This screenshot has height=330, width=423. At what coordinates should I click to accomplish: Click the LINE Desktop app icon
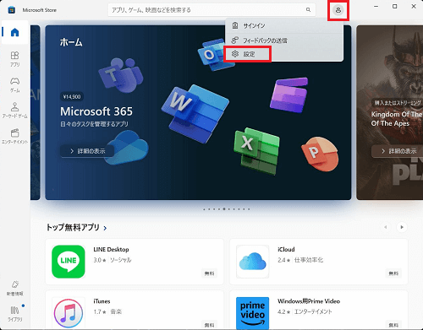[69, 262]
